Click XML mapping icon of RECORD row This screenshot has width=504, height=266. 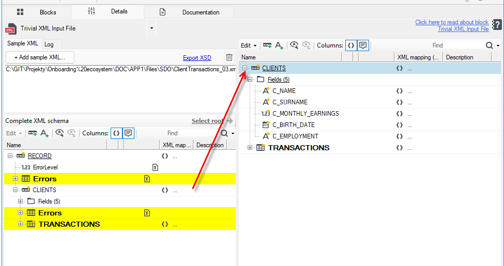coord(165,156)
